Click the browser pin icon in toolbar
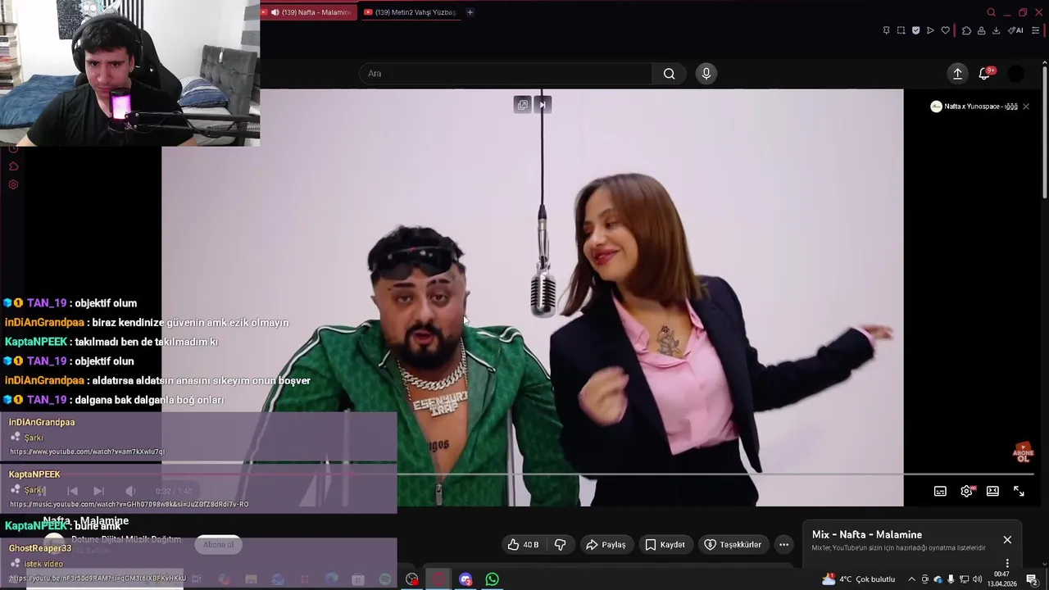 886,30
